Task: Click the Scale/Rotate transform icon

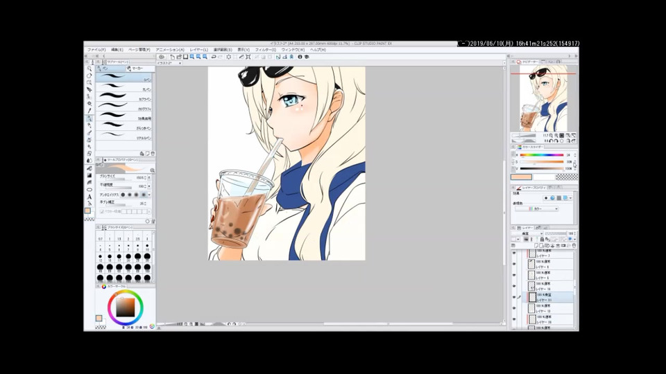Action: coord(248,57)
